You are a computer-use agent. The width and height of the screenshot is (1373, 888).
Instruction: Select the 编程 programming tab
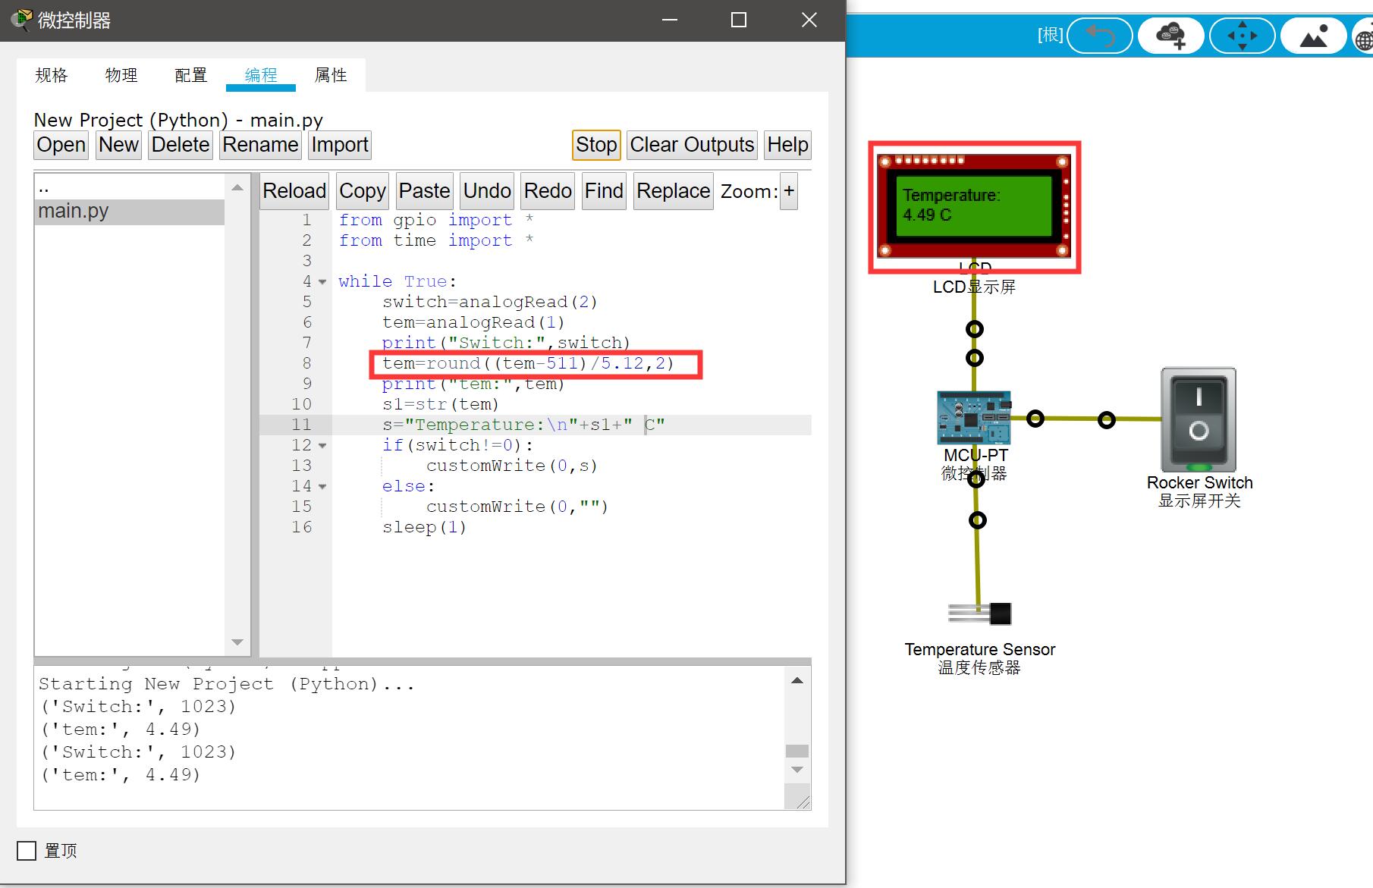tap(261, 75)
